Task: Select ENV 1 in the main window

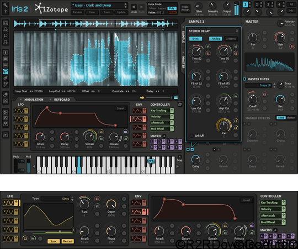Action: (139, 111)
